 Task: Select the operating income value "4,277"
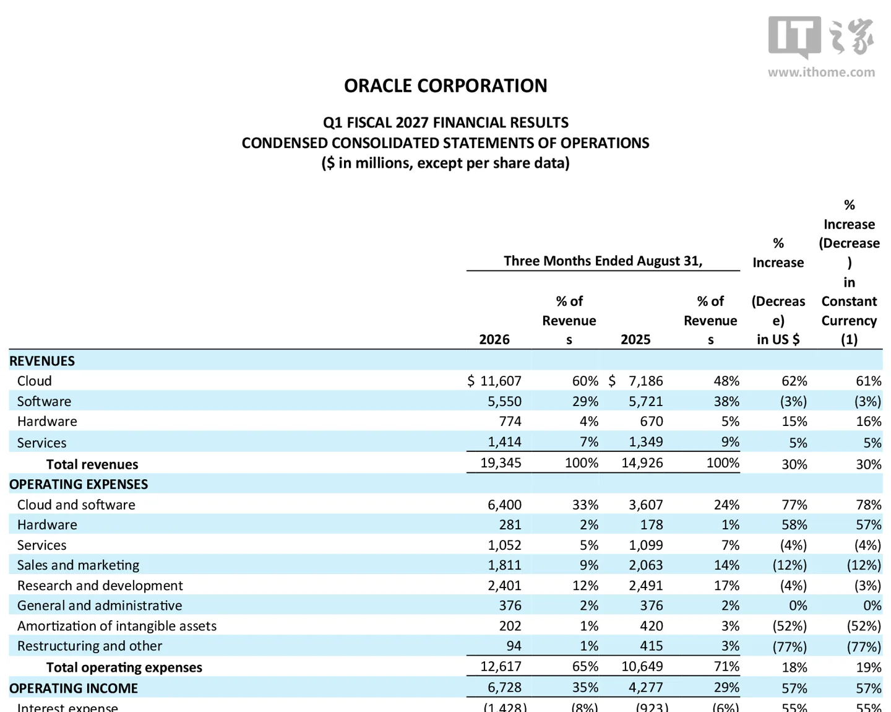click(645, 687)
